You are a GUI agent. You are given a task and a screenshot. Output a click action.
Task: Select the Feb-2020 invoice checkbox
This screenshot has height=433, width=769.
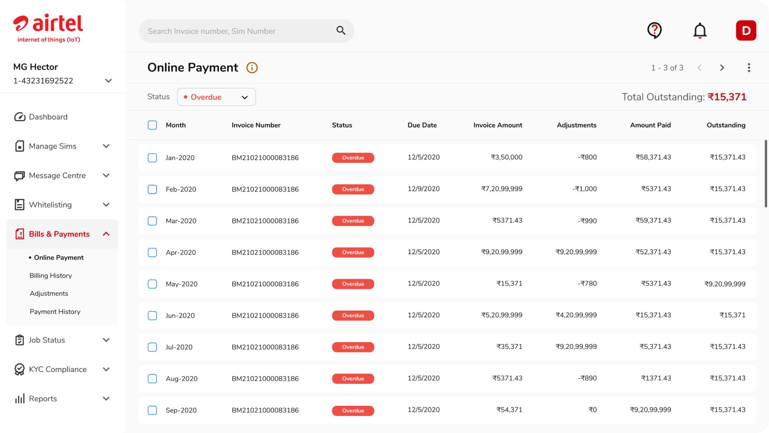pos(152,189)
